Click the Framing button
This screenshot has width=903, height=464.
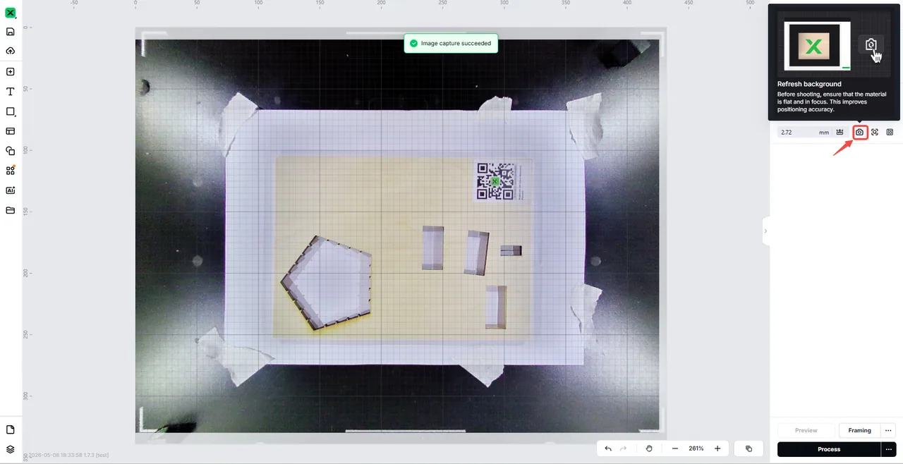tap(859, 430)
